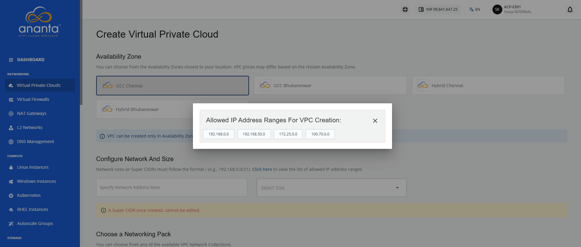Screen dimensions: 581x247
Task: Click the Windows Instances icon
Action: click(x=11, y=182)
